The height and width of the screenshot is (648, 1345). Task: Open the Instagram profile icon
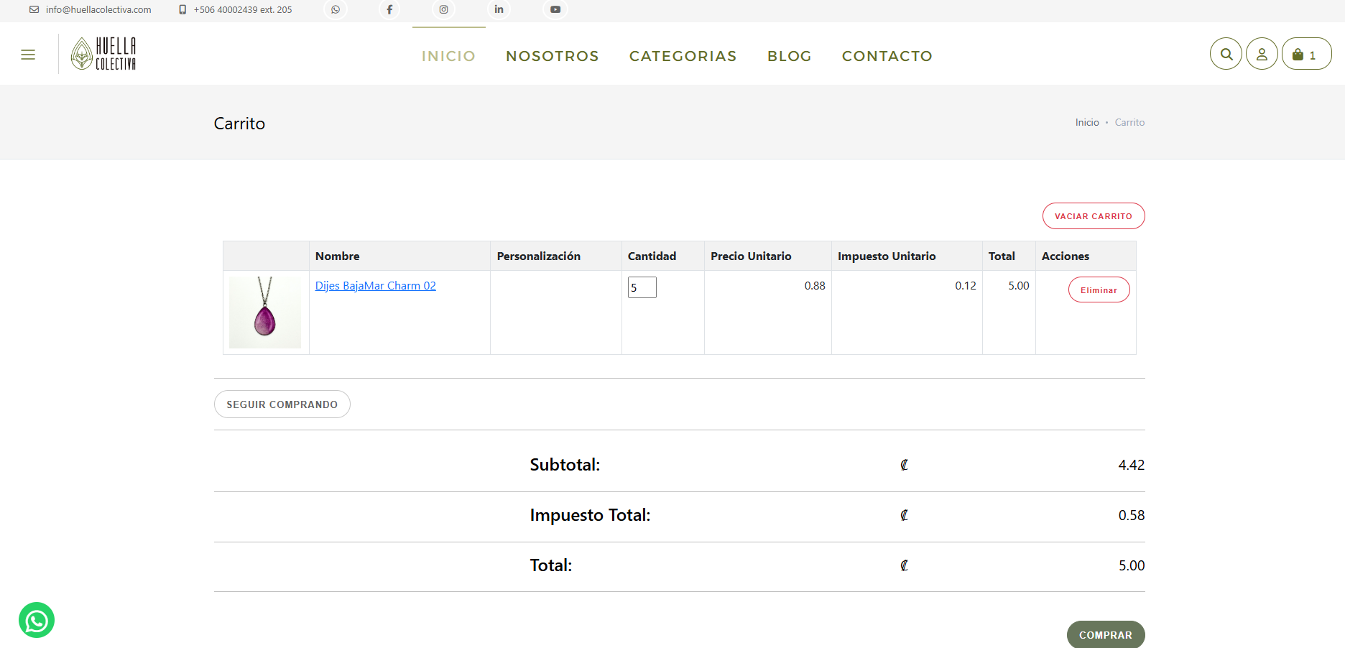[444, 9]
